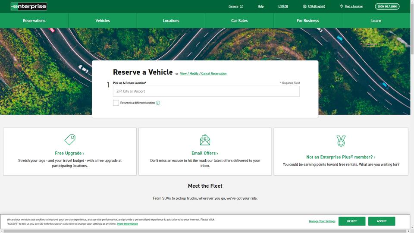Open View / Modify / Cancel Reservation link

(203, 73)
